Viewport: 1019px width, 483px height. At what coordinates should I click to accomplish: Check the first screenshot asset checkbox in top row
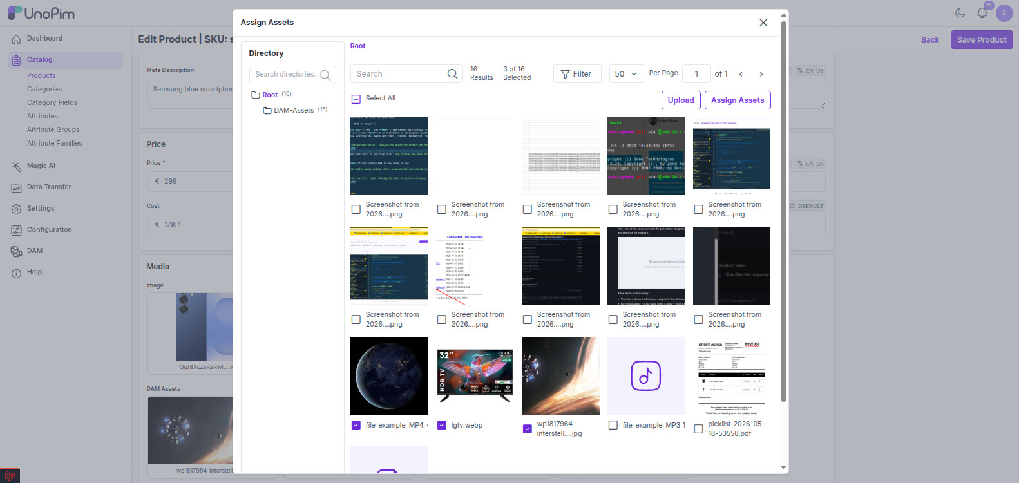tap(356, 209)
